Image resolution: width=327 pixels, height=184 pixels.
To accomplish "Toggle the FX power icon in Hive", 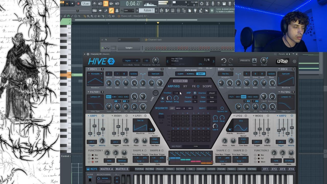I will 198,86.
